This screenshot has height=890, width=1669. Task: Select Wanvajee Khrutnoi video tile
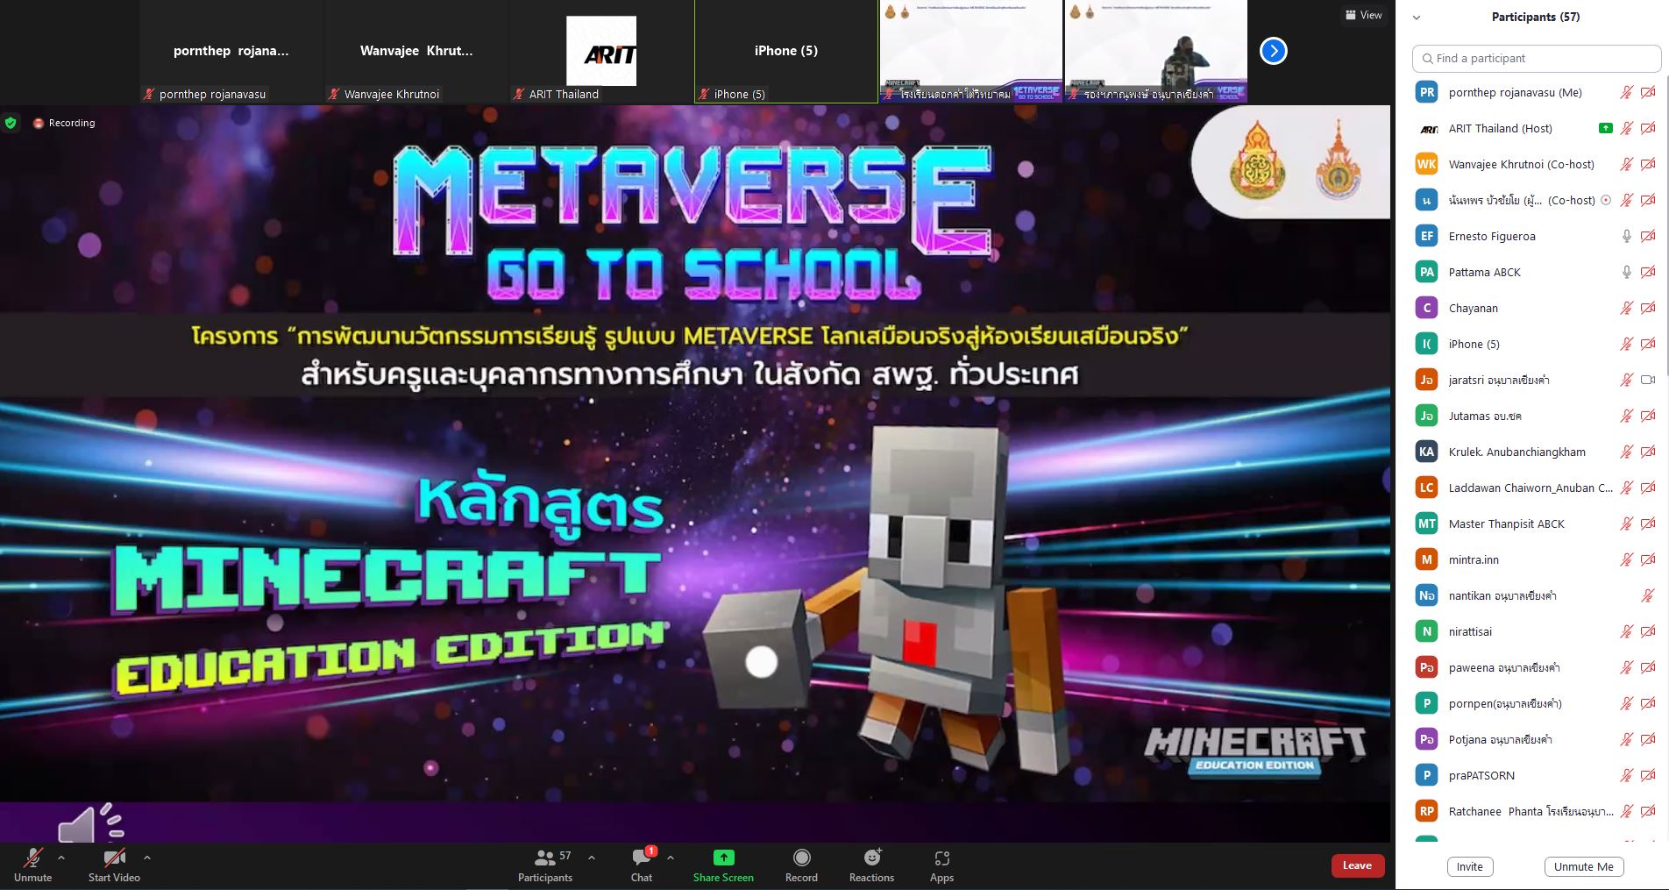(x=416, y=52)
